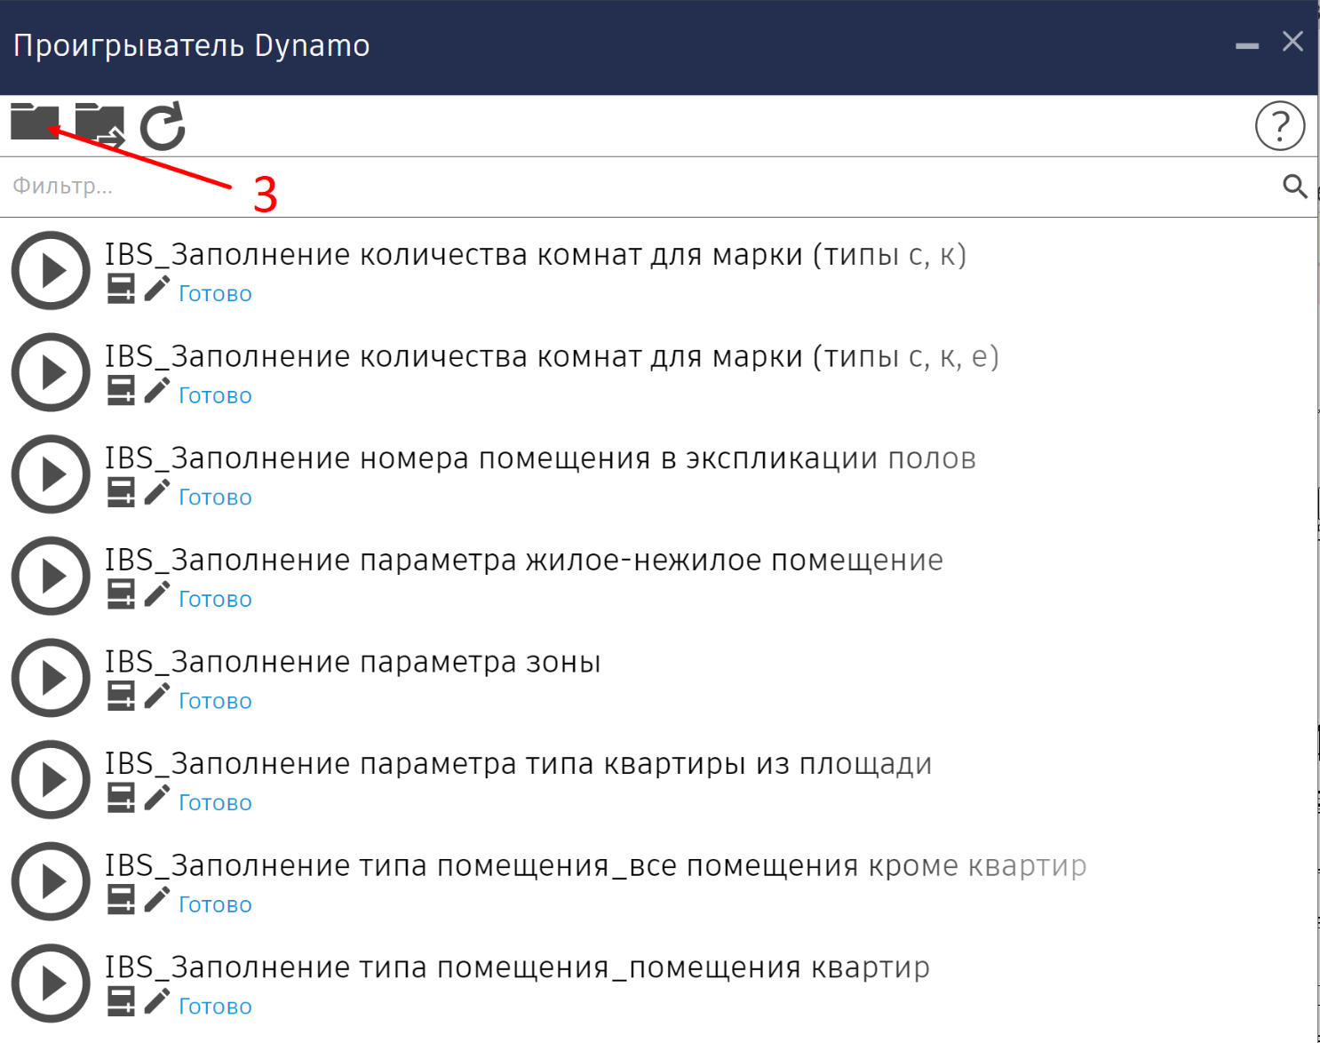Screen dimensions: 1320x1043
Task: Click Готово under «типа квартиры из площади»
Action: [x=215, y=803]
